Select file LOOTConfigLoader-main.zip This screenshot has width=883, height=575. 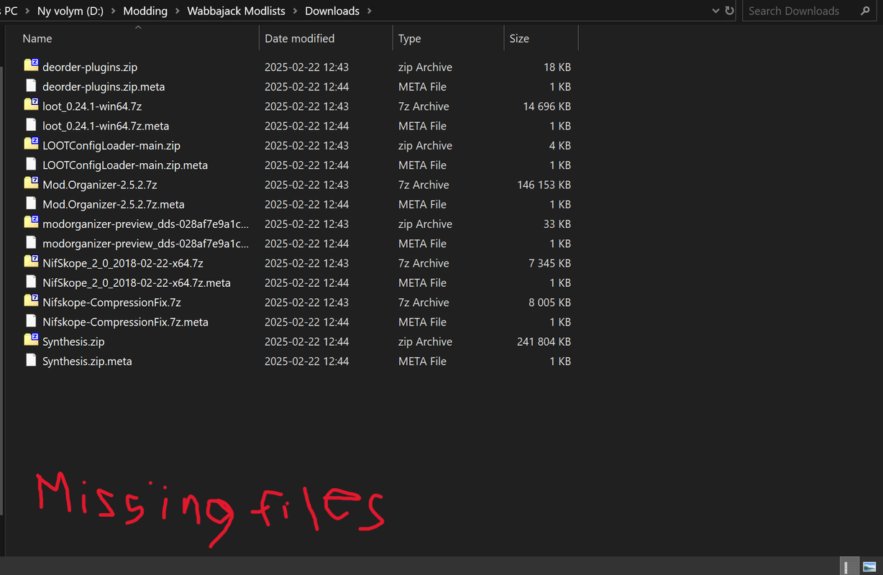click(x=111, y=145)
